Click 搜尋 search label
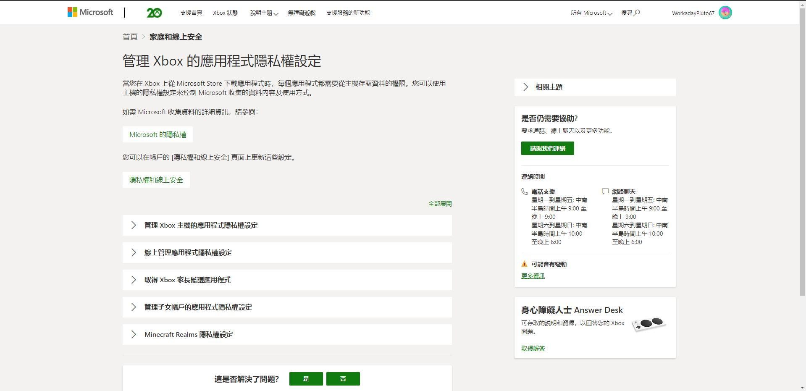806x391 pixels. coord(627,13)
